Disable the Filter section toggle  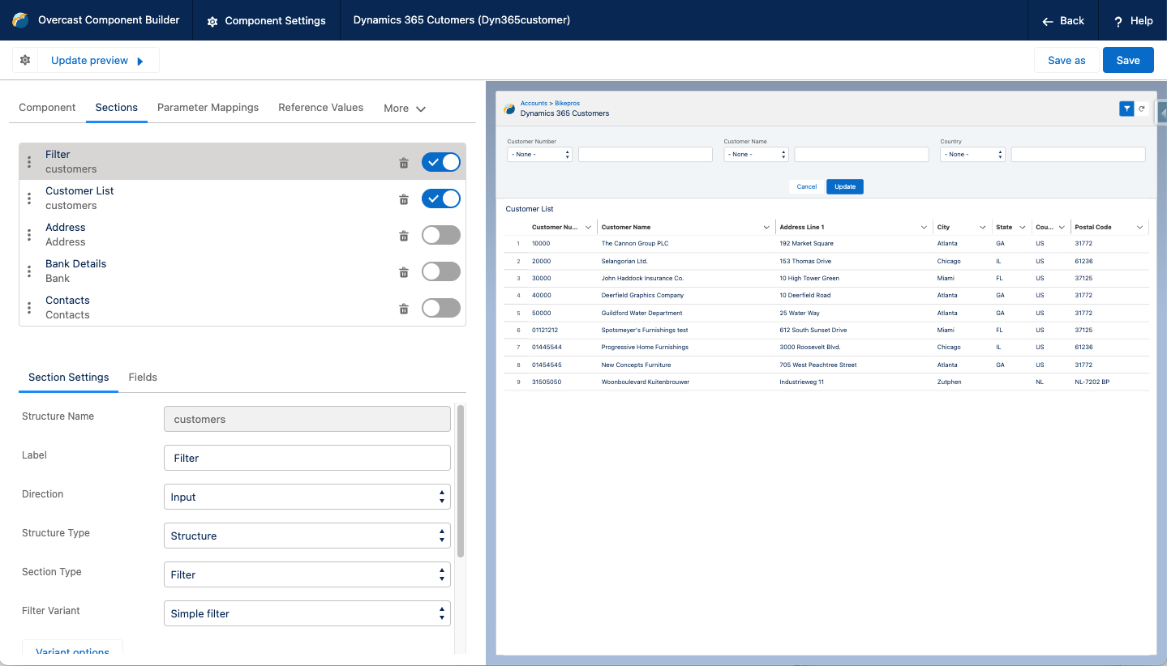[441, 162]
